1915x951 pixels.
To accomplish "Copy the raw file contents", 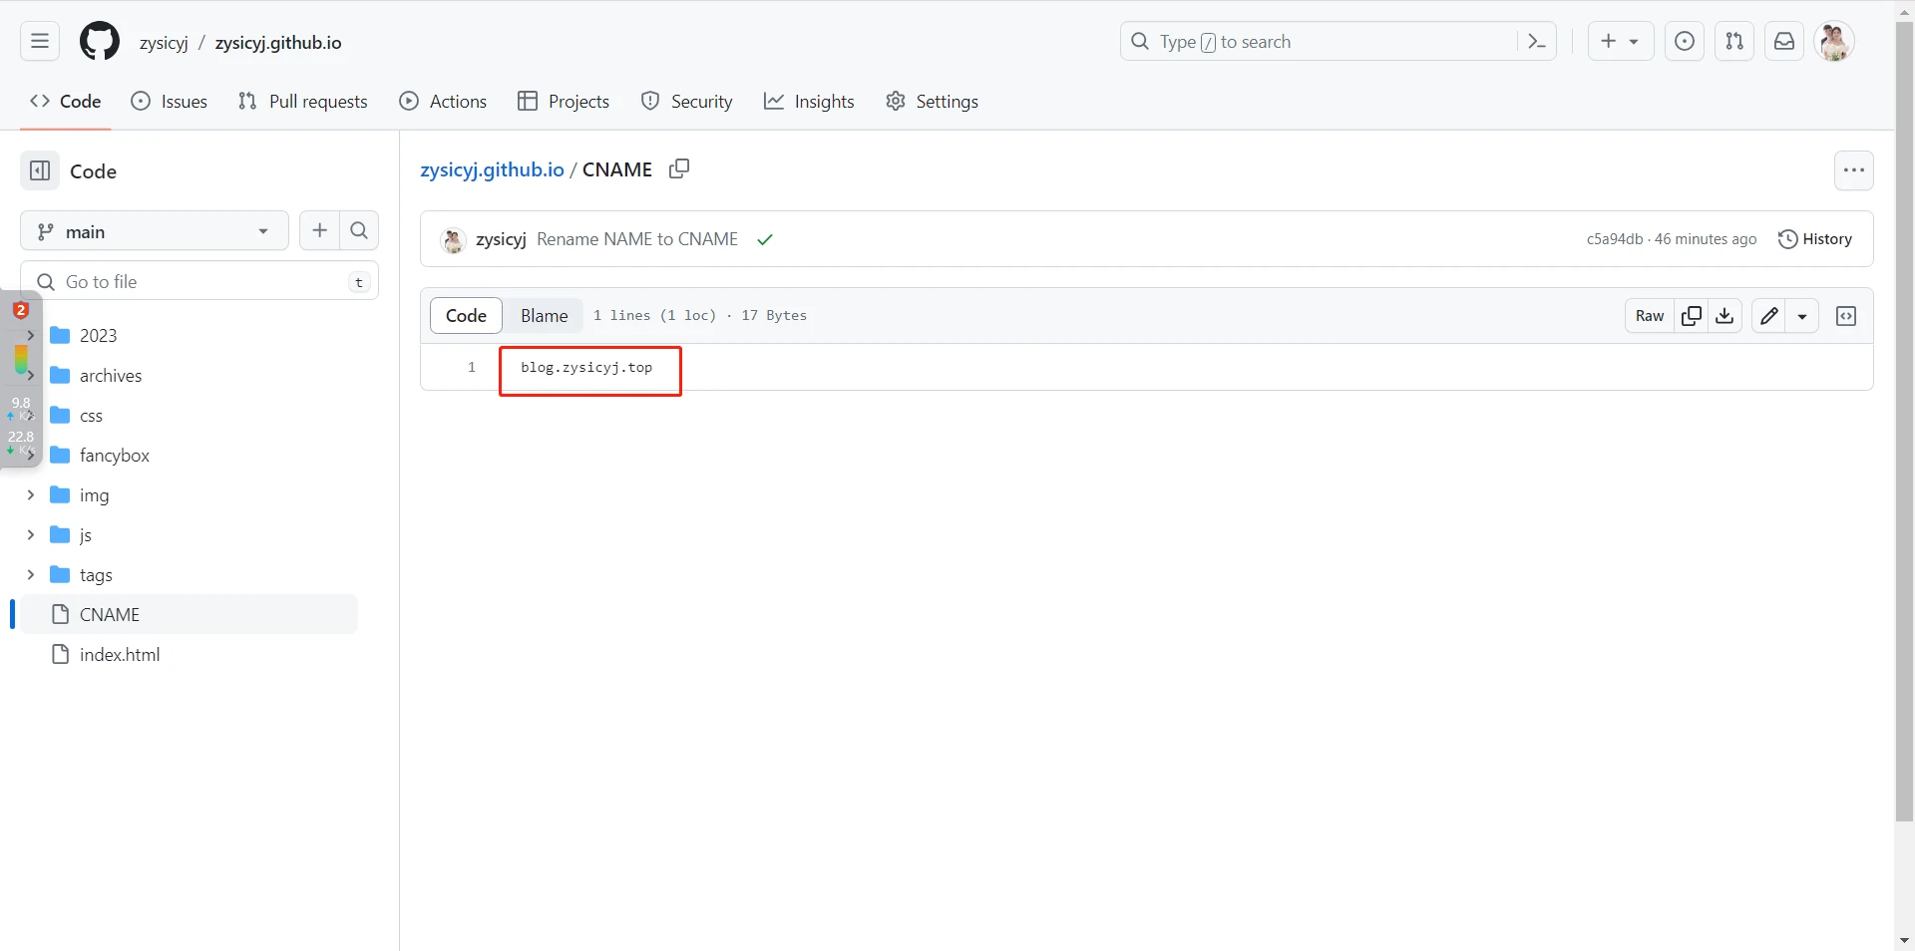I will [x=1692, y=316].
